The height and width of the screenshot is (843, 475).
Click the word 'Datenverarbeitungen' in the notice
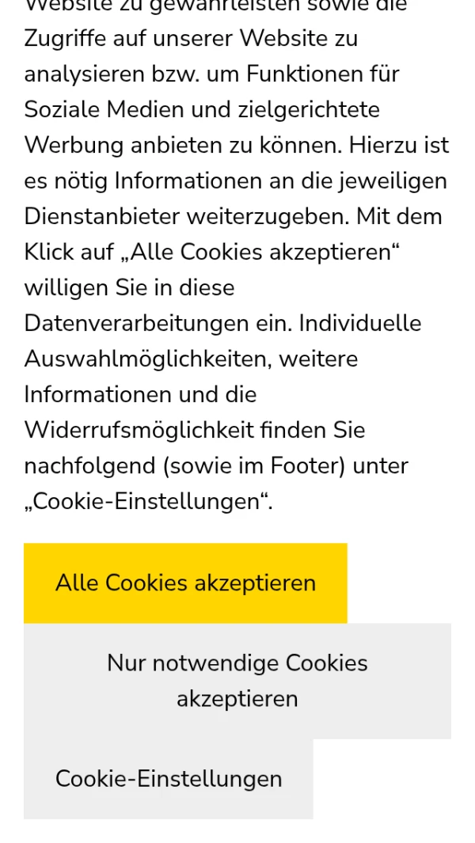tap(132, 323)
